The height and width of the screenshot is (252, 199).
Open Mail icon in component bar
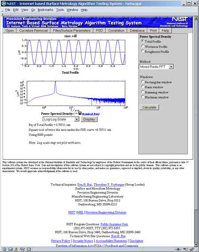click(x=11, y=249)
